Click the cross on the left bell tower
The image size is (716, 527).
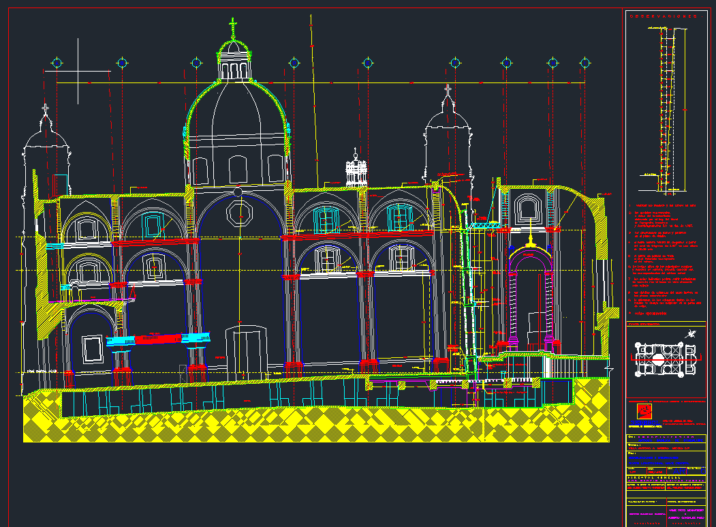[46, 108]
